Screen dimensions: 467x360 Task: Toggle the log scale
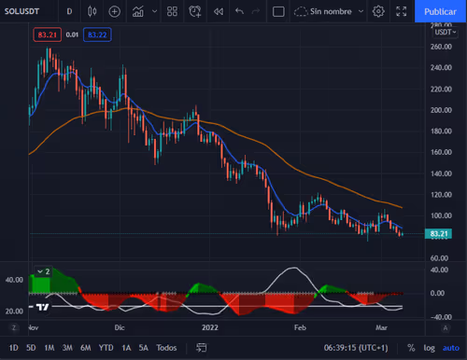(x=429, y=348)
